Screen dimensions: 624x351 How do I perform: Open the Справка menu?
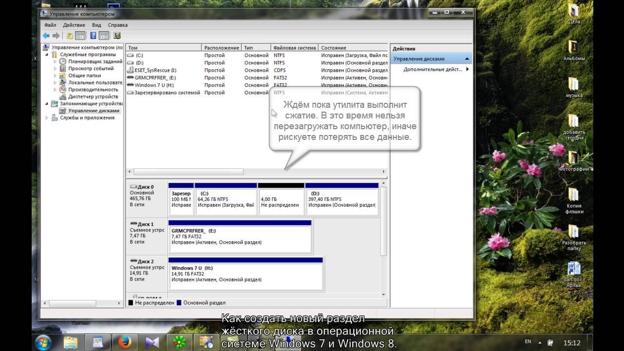click(x=117, y=25)
